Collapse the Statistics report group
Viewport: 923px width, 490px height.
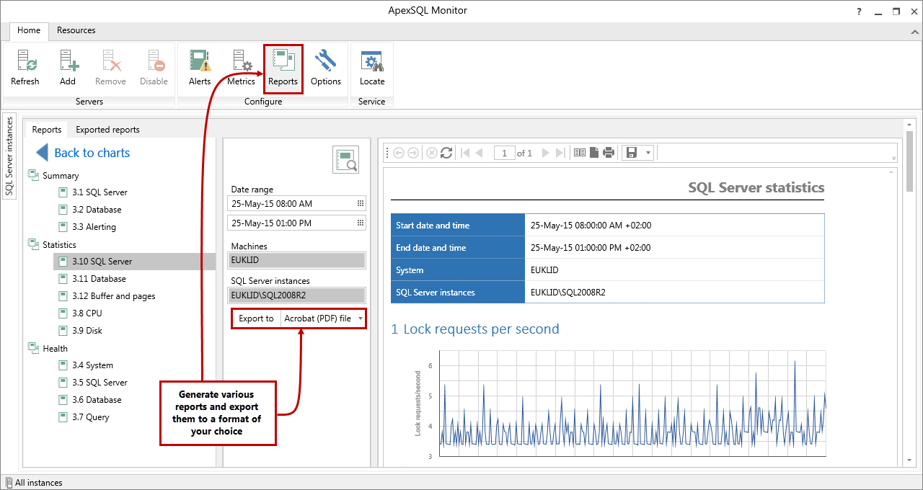click(33, 244)
